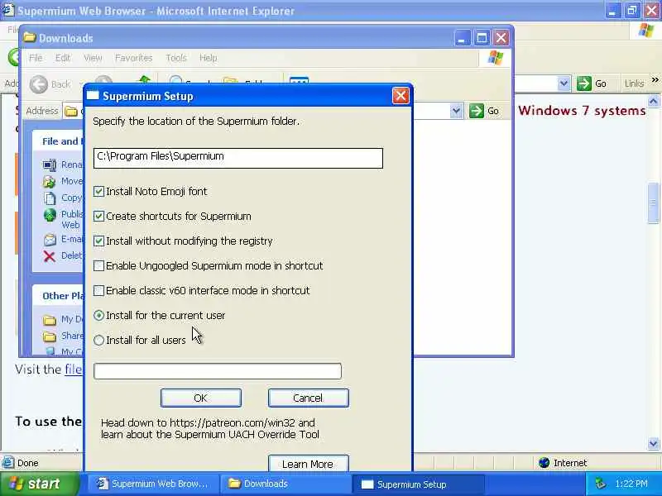The height and width of the screenshot is (496, 662).
Task: Click scroll up arrow in Internet Explorer
Action: [x=653, y=101]
